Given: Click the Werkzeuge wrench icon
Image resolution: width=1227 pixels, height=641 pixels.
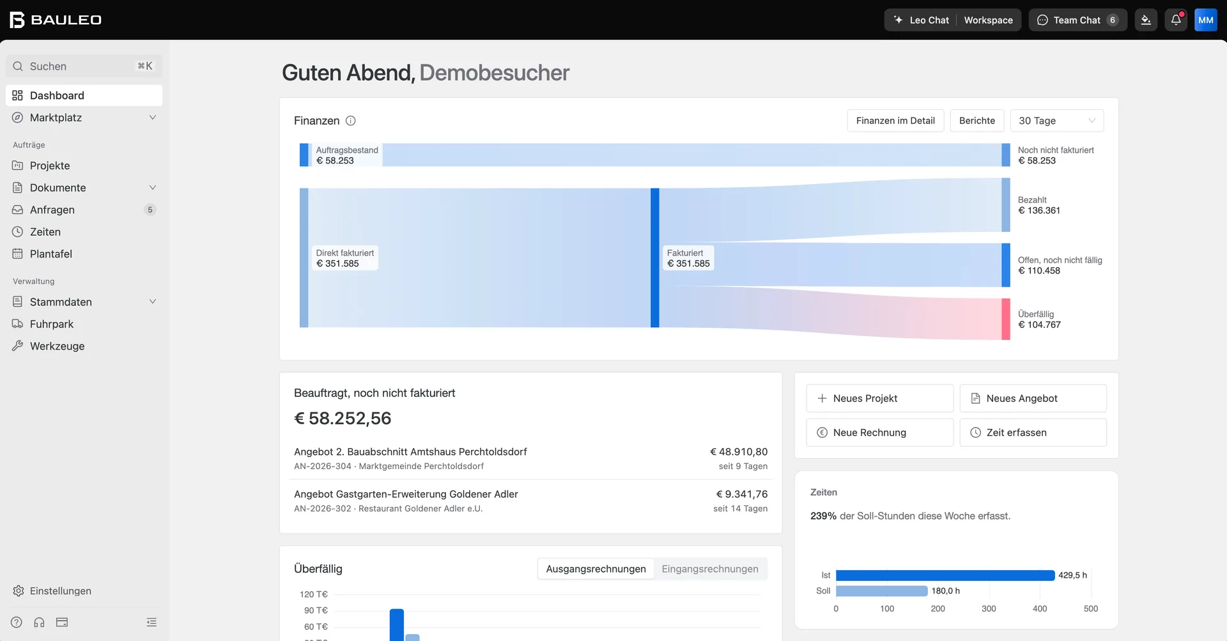Looking at the screenshot, I should click(x=18, y=346).
